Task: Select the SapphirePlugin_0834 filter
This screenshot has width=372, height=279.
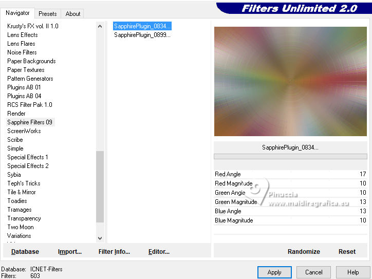Action: 142,26
